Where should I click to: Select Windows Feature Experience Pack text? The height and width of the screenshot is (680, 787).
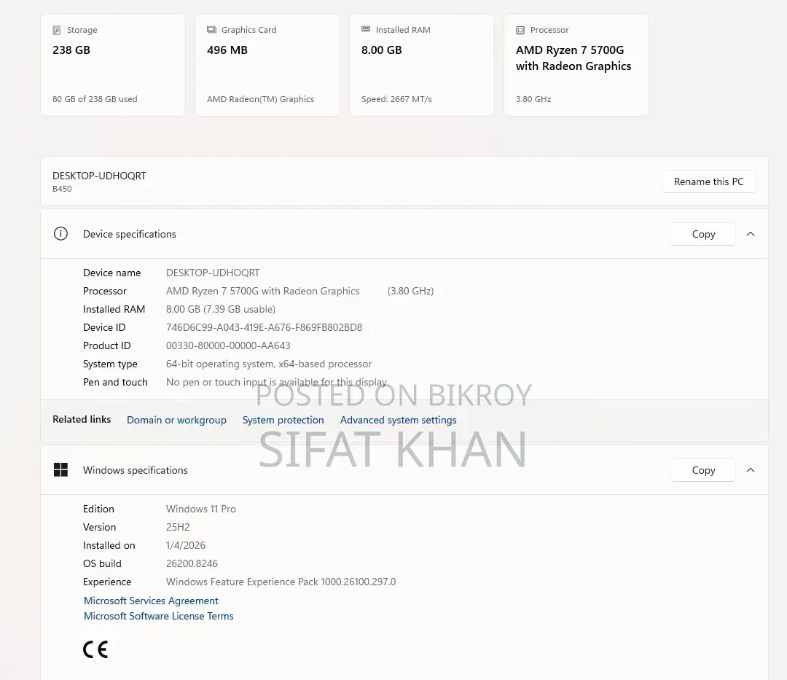[x=281, y=582]
